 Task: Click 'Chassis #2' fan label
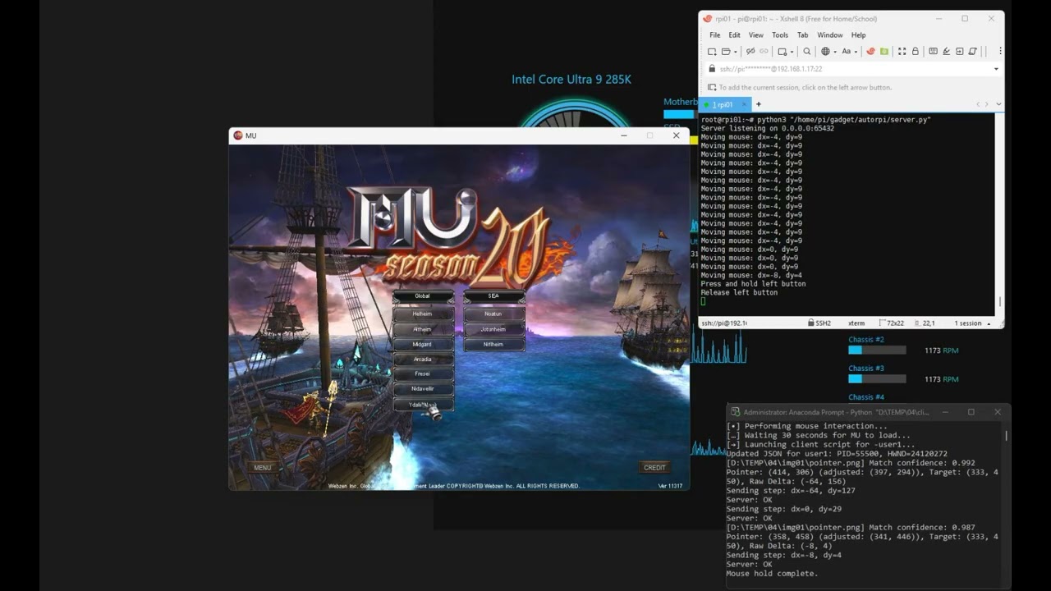pos(866,340)
